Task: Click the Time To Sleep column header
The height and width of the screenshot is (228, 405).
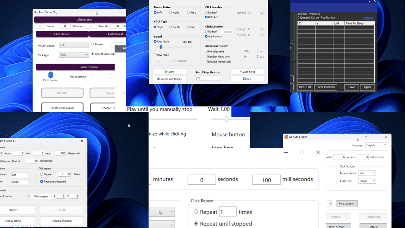Action: tap(359, 23)
